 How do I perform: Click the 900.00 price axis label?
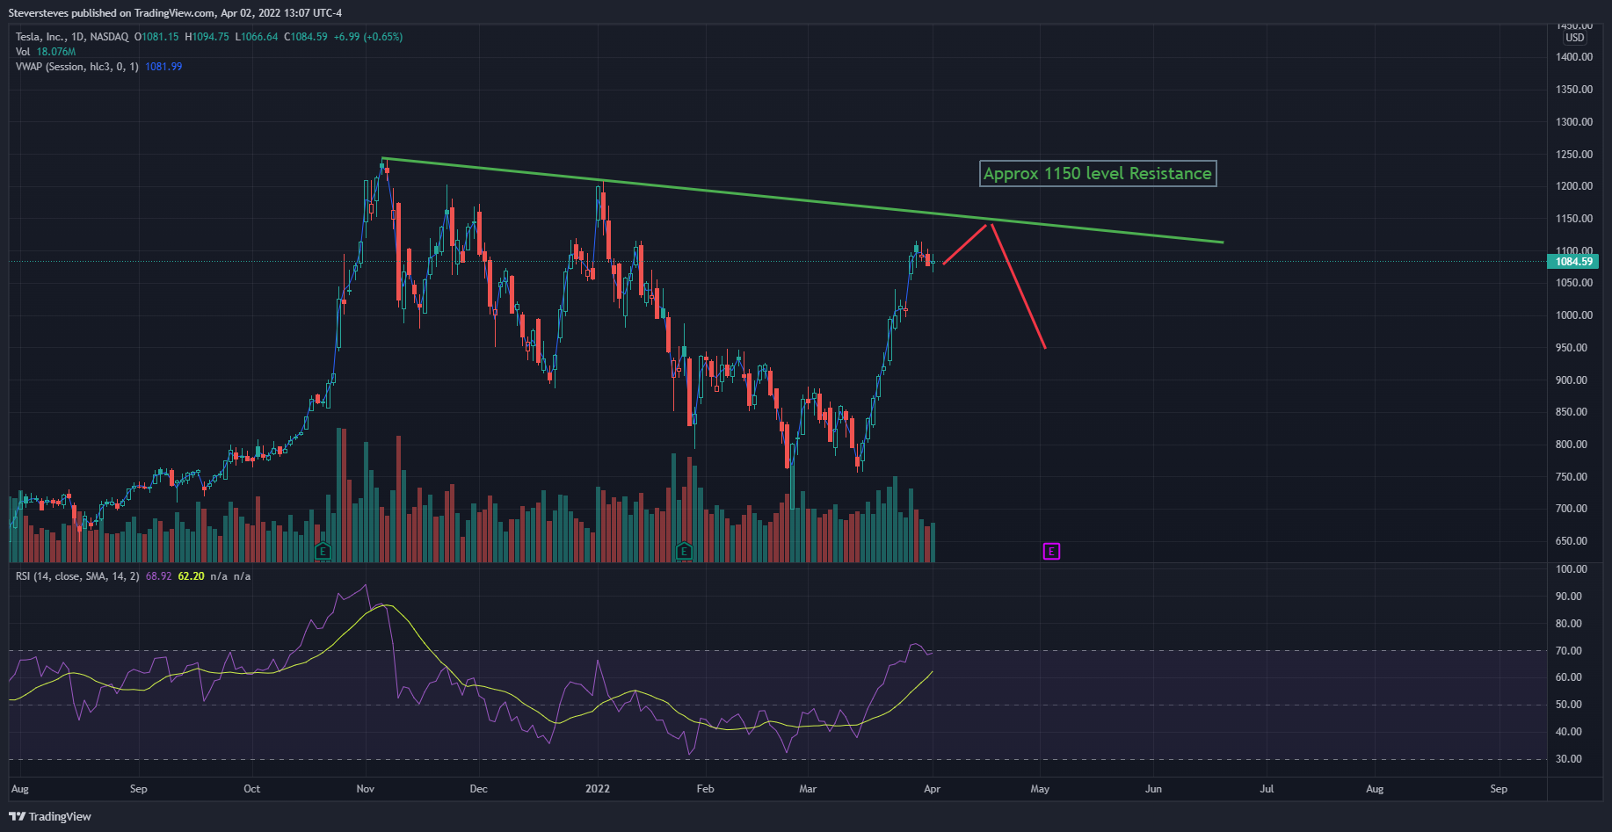pos(1571,380)
